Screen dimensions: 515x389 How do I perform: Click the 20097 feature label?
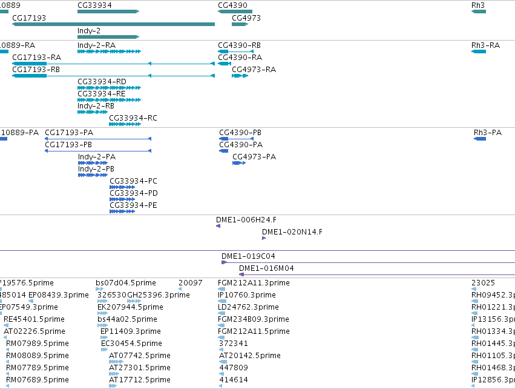[191, 283]
